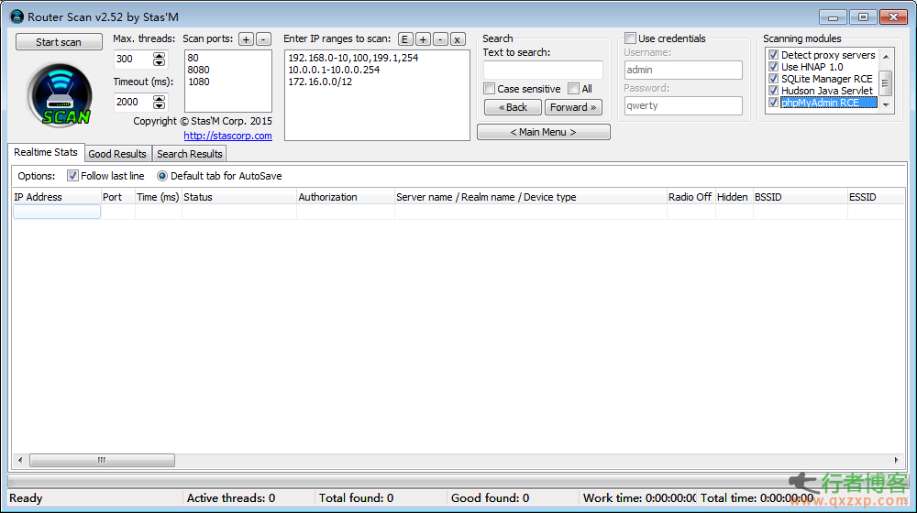Click the Router Scan logo image

point(60,95)
